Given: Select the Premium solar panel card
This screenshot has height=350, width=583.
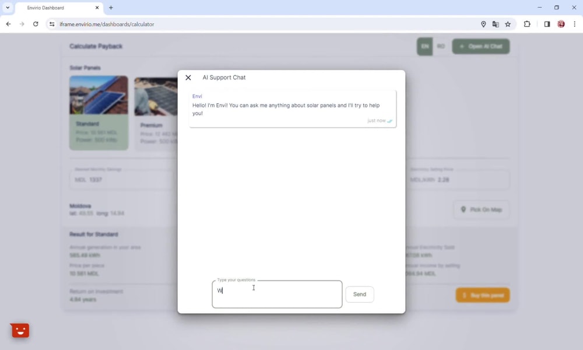Looking at the screenshot, I should 156,113.
